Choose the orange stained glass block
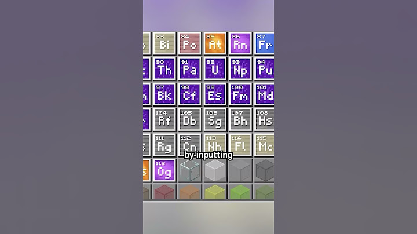The height and width of the screenshot is (234, 417). tap(189, 192)
